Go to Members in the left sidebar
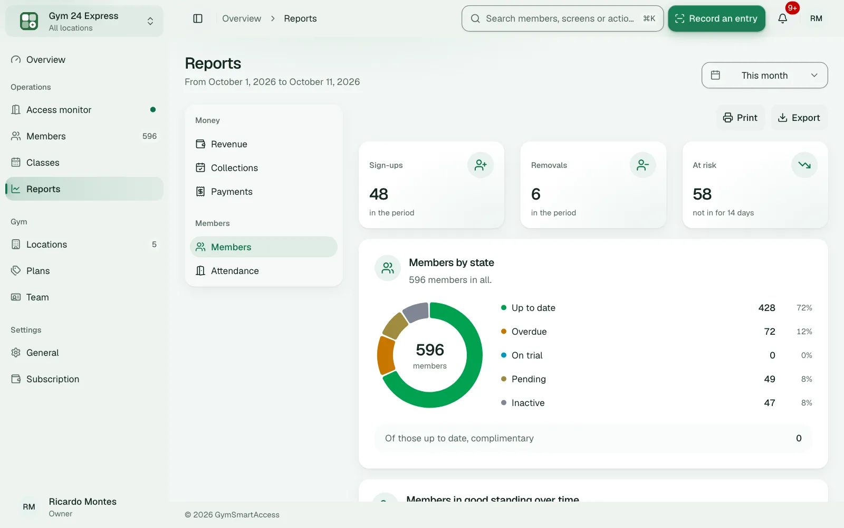 [x=84, y=136]
